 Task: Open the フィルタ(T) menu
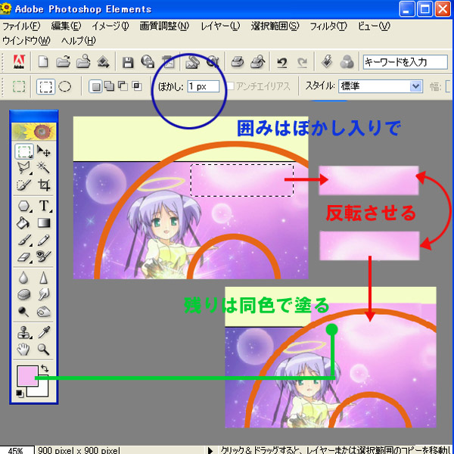(328, 26)
